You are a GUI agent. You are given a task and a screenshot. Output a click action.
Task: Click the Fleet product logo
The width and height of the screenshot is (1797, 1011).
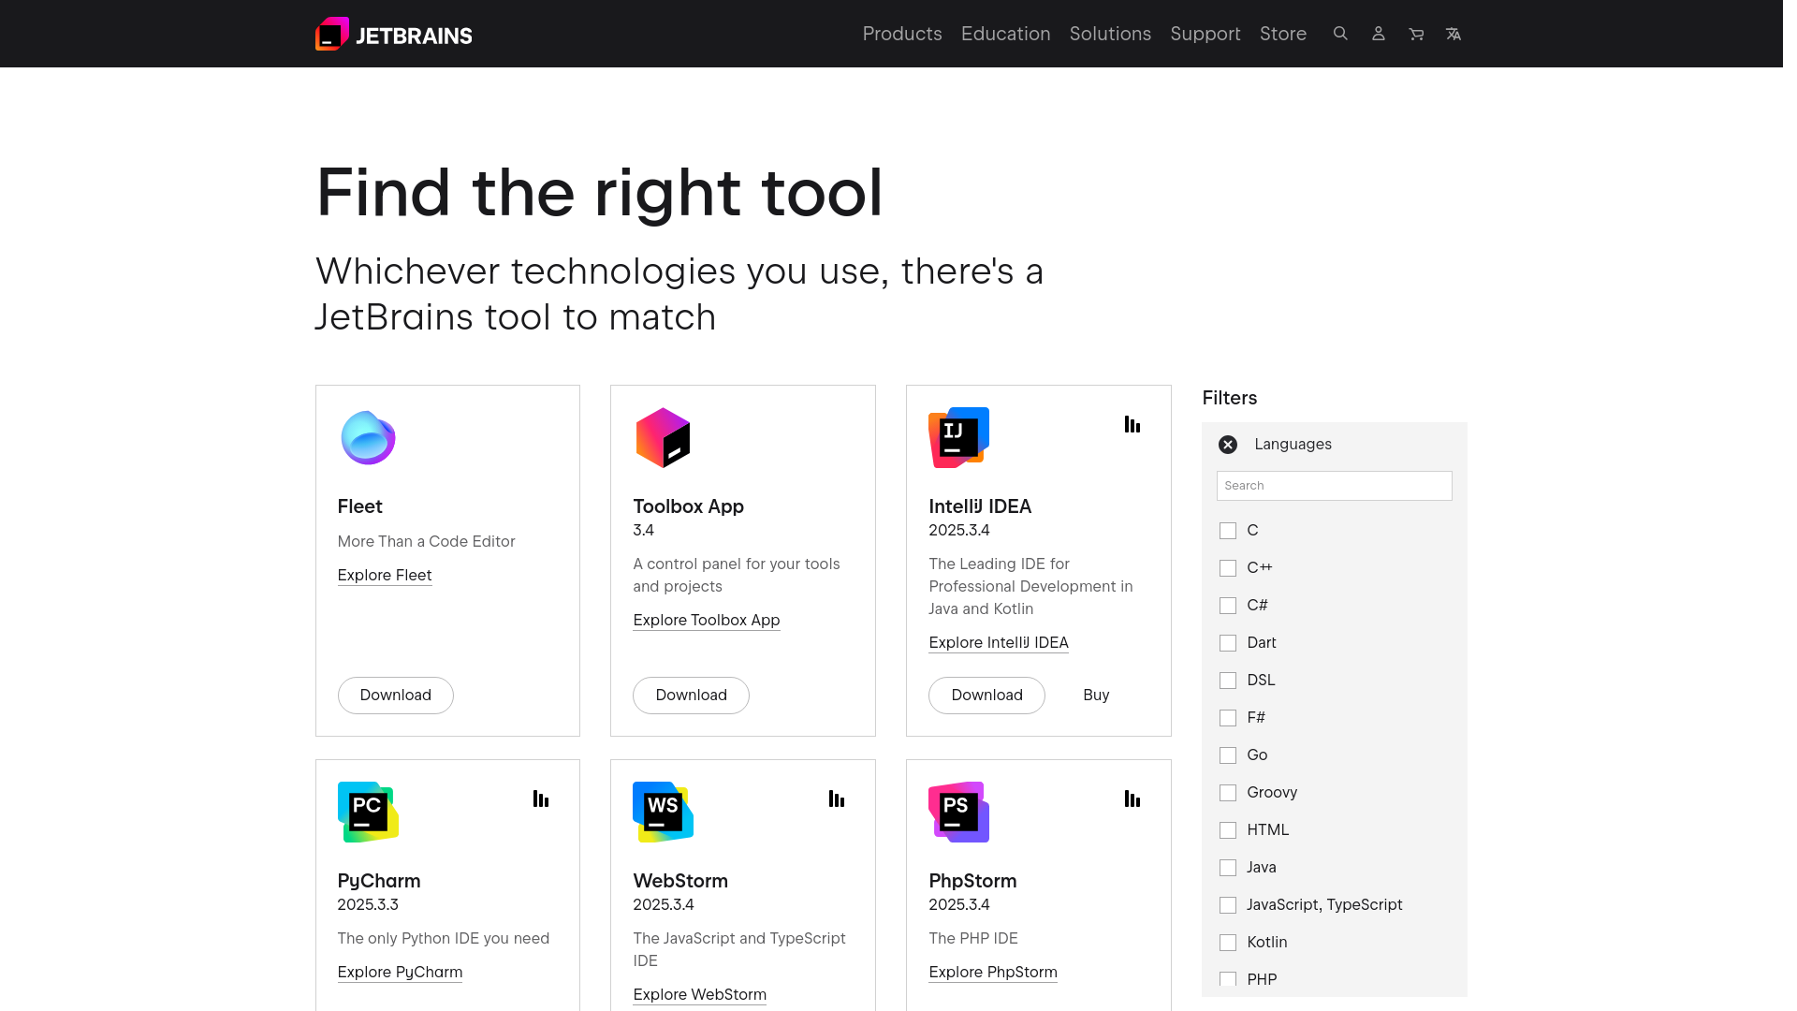pyautogui.click(x=368, y=437)
